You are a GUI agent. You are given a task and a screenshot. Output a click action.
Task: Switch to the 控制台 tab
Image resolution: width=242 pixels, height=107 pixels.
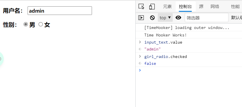click(185, 7)
